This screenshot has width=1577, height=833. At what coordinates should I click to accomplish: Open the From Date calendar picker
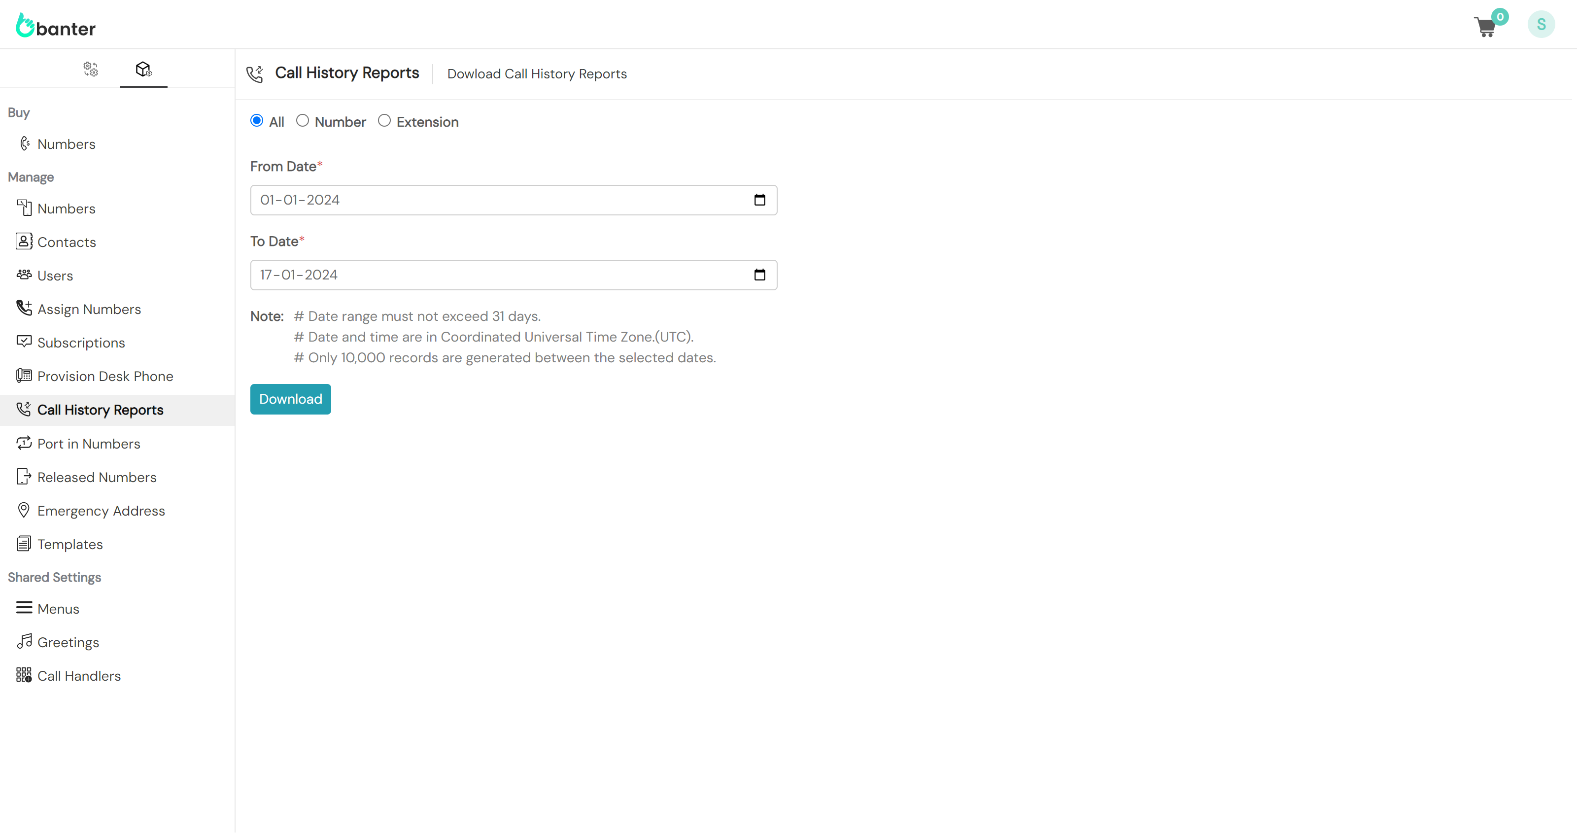tap(759, 200)
